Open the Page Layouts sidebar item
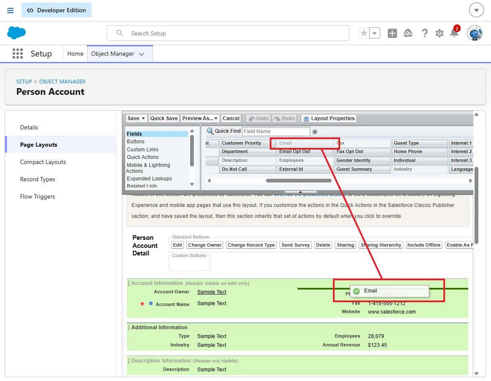The height and width of the screenshot is (381, 491). point(61,145)
